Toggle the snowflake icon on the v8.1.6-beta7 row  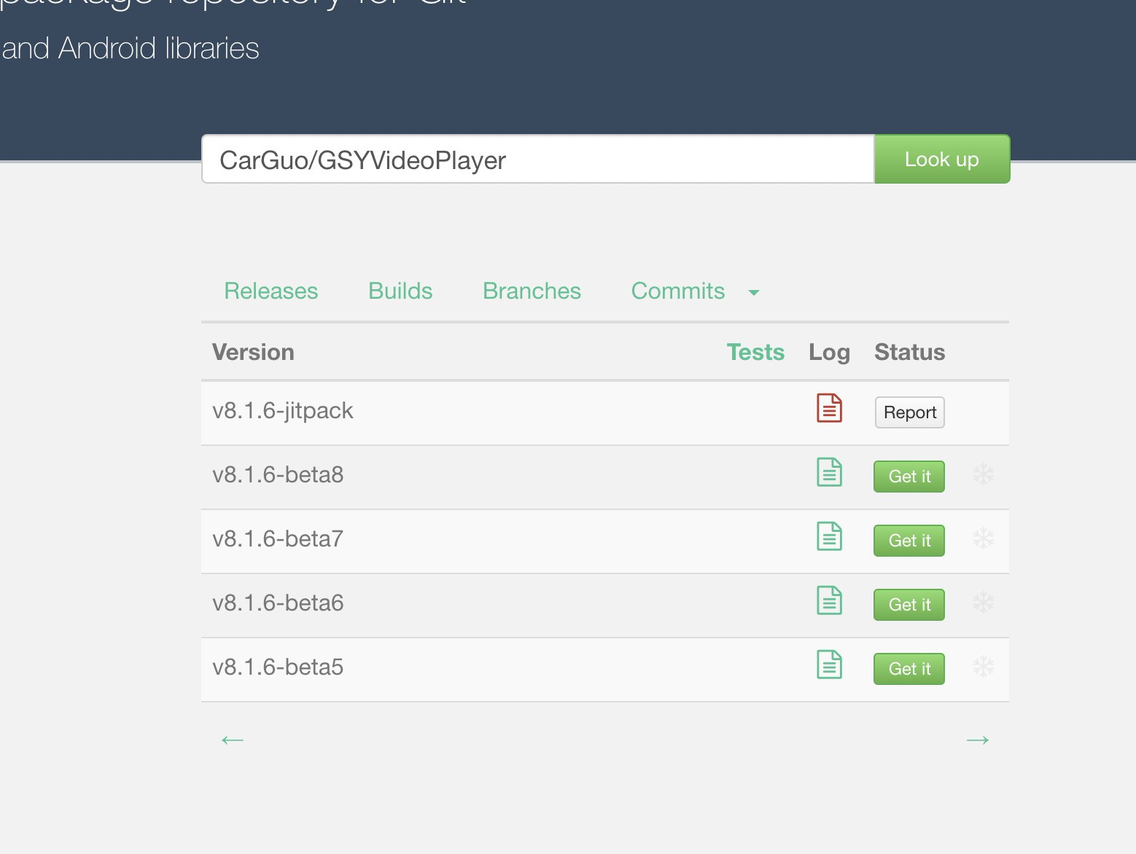pyautogui.click(x=984, y=540)
